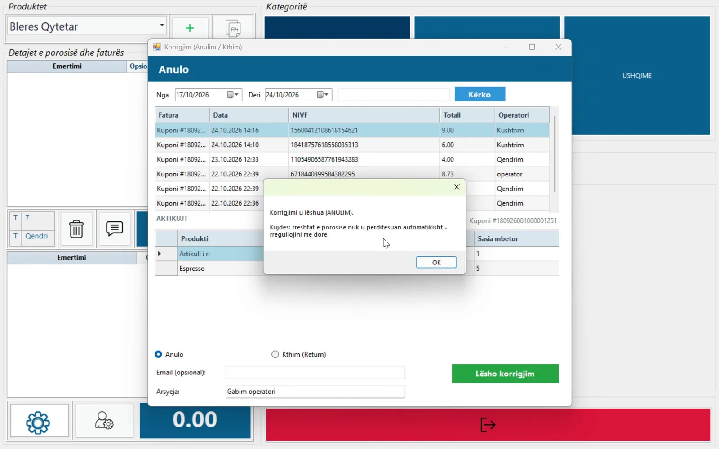Screen dimensions: 719x449
Task: Close the message dialog with X
Action: [456, 187]
